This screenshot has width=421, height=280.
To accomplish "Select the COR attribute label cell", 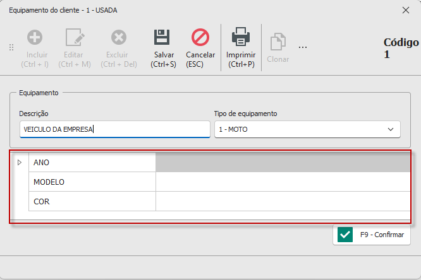I will 92,202.
